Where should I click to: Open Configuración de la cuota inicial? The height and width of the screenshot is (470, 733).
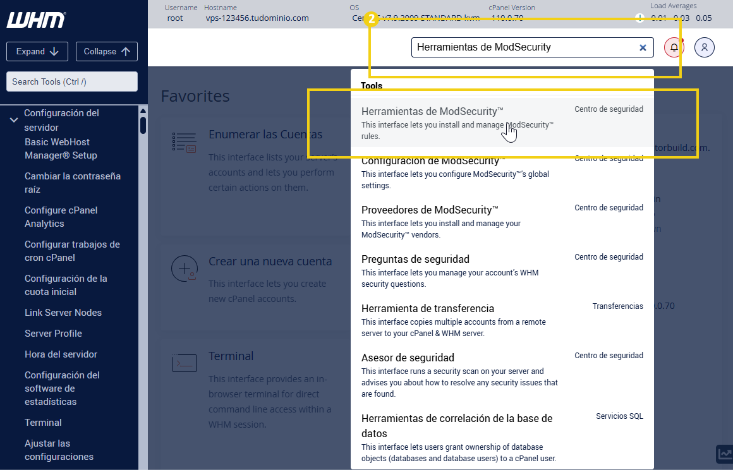click(66, 285)
